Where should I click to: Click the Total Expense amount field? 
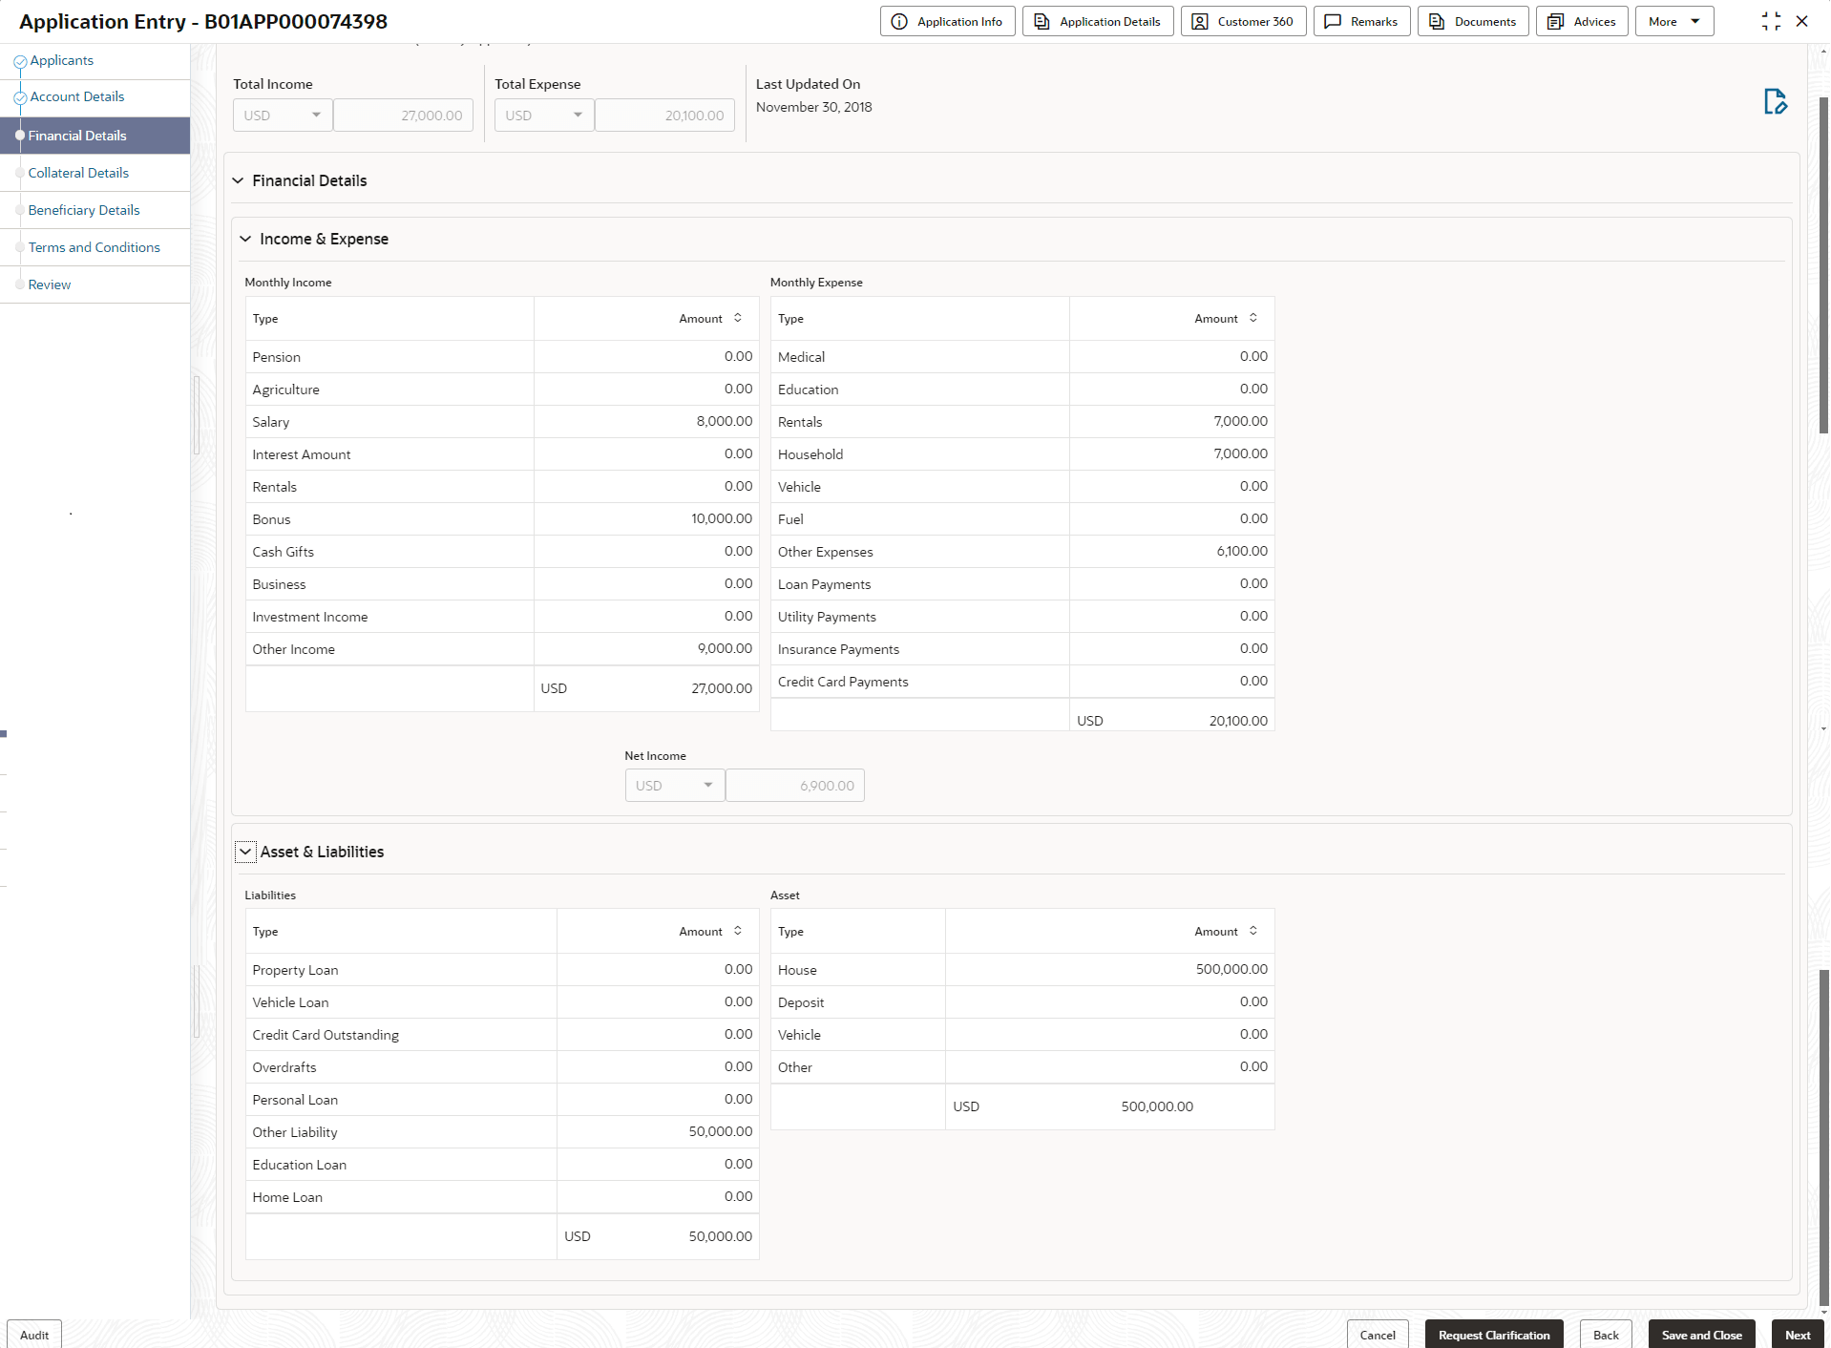[664, 116]
